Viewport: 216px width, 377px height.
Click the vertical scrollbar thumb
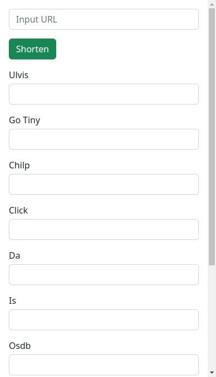pos(212,137)
